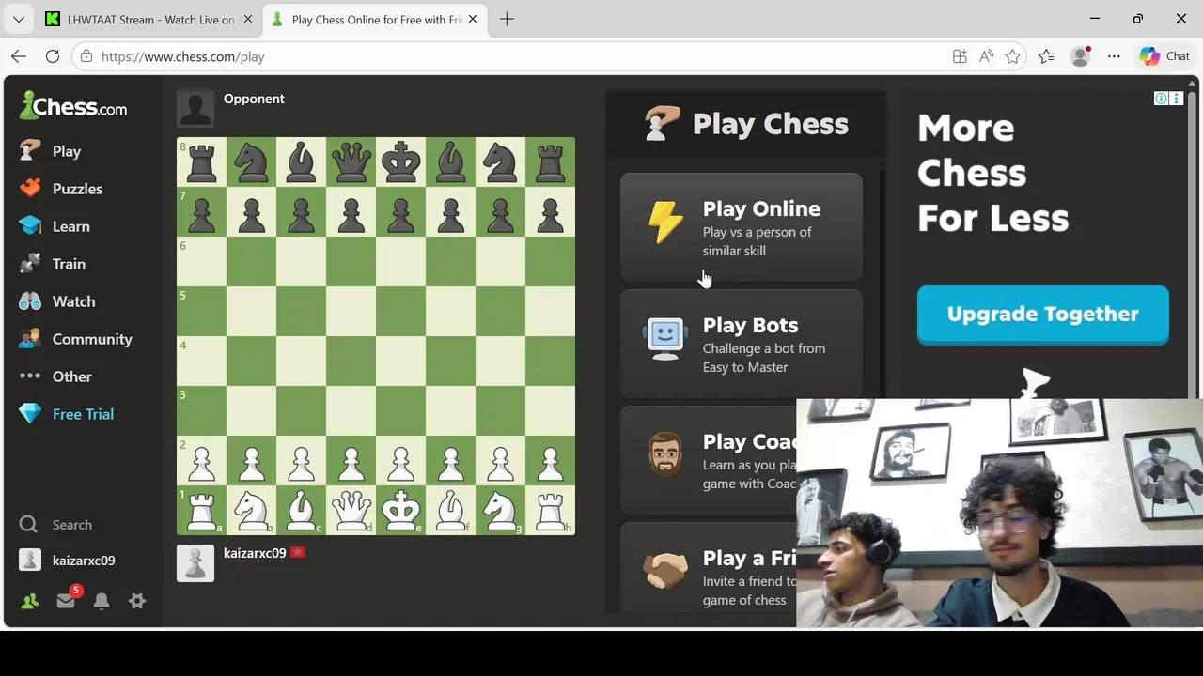Go back in the browser
Screen dimensions: 1203x676
(x=19, y=56)
